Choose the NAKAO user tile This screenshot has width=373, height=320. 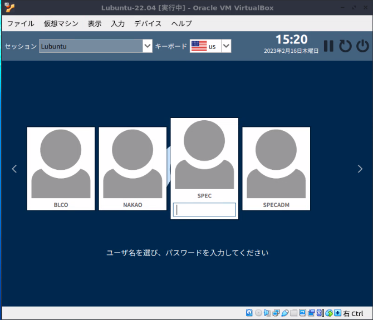[x=132, y=168]
